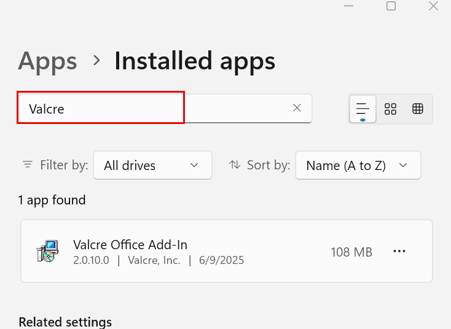Click the search box containing Valcre
Image resolution: width=451 pixels, height=329 pixels.
tap(165, 109)
